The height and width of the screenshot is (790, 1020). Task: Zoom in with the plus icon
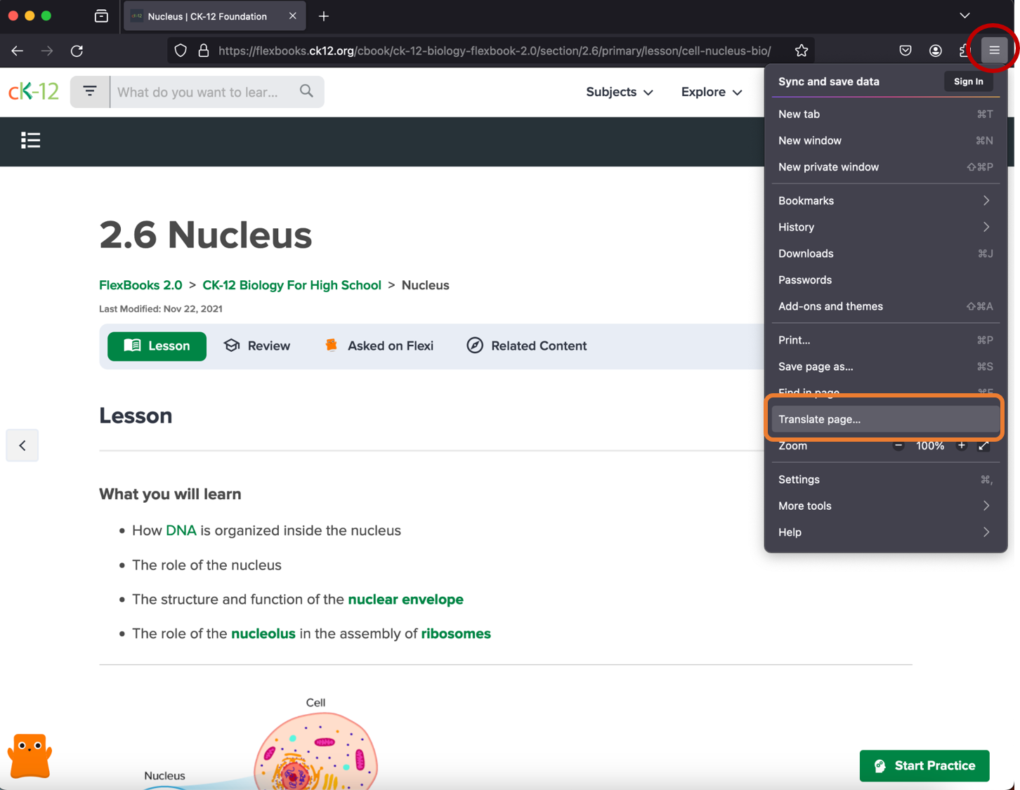pos(961,446)
